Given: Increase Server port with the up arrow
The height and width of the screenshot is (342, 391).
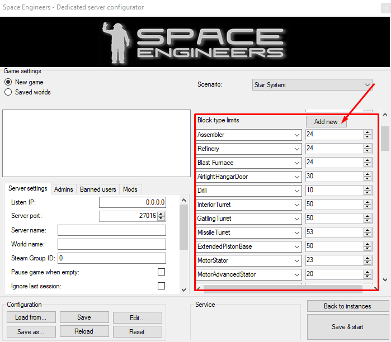Looking at the screenshot, I should tap(162, 213).
